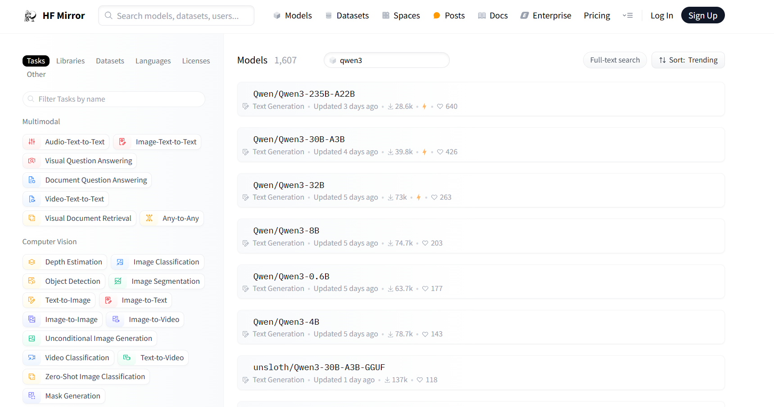Switch to the Languages filter tab
The height and width of the screenshot is (407, 774).
[x=153, y=61]
